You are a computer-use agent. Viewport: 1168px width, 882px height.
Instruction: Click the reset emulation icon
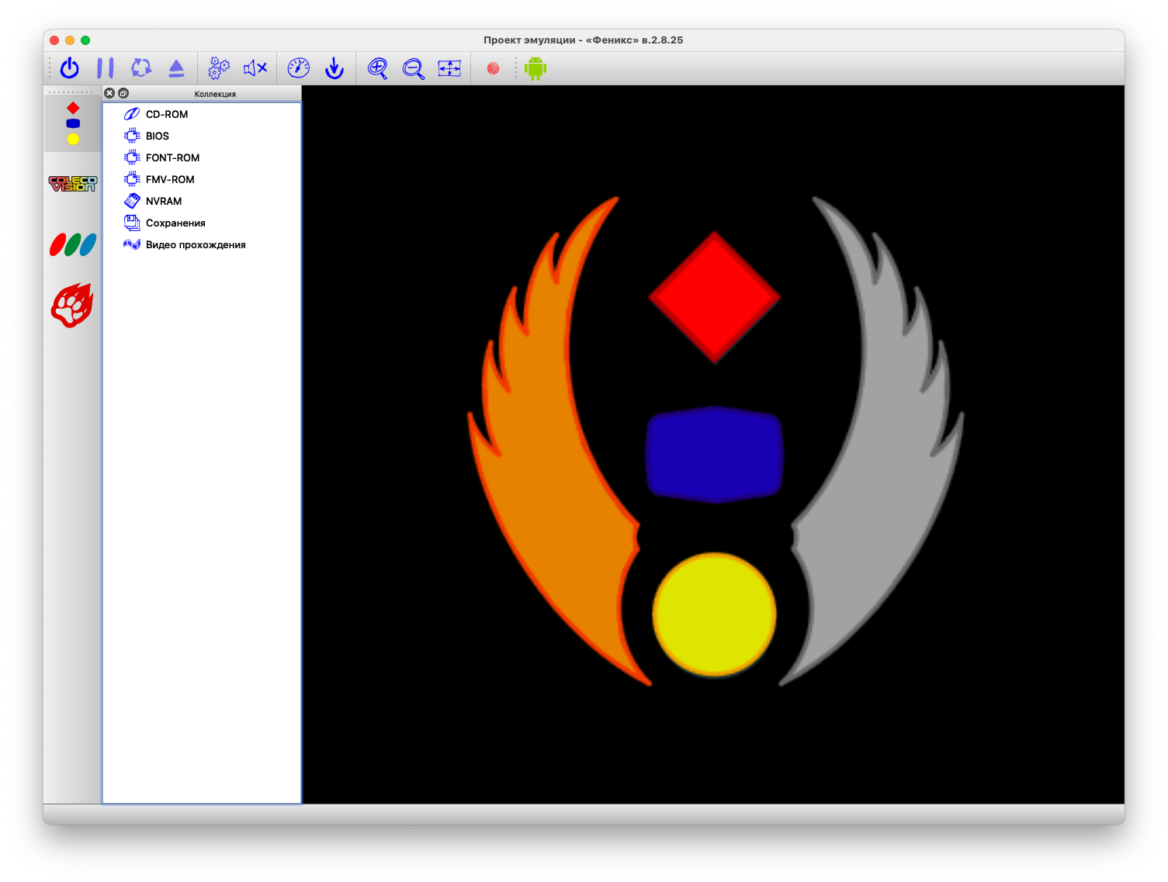coord(140,68)
